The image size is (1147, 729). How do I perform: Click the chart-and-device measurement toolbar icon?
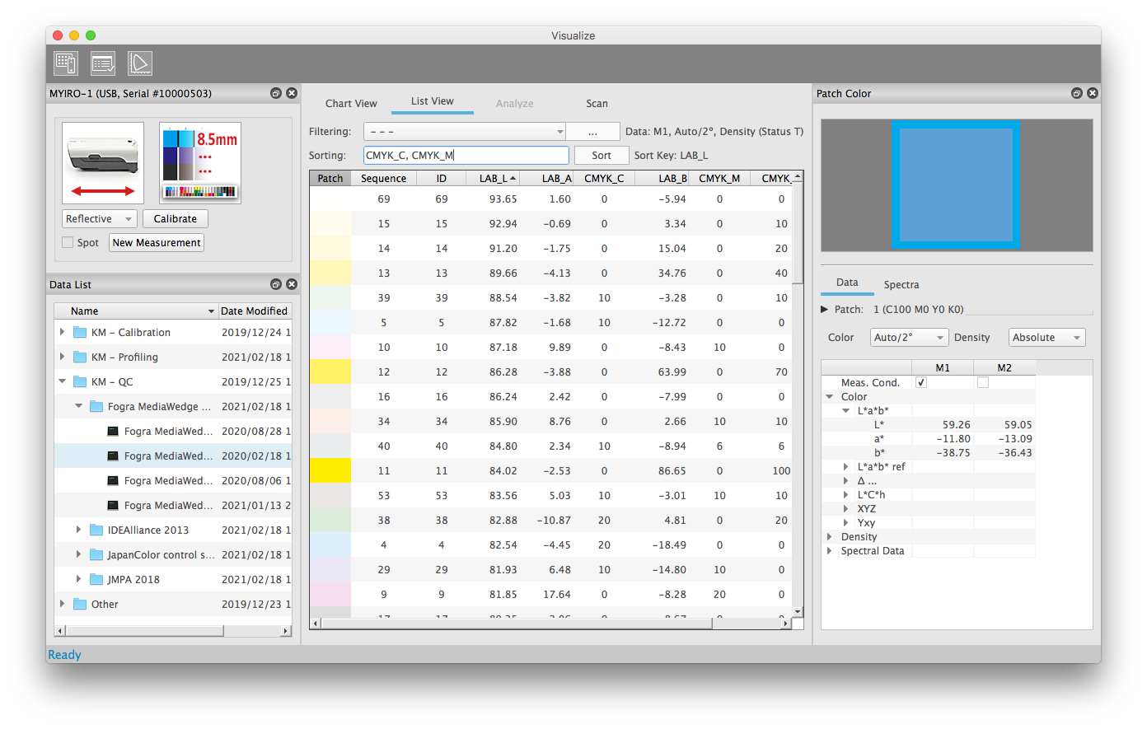coord(66,63)
